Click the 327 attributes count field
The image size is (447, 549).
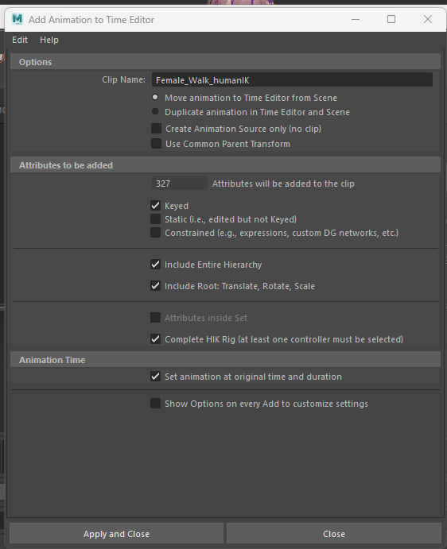pos(180,183)
